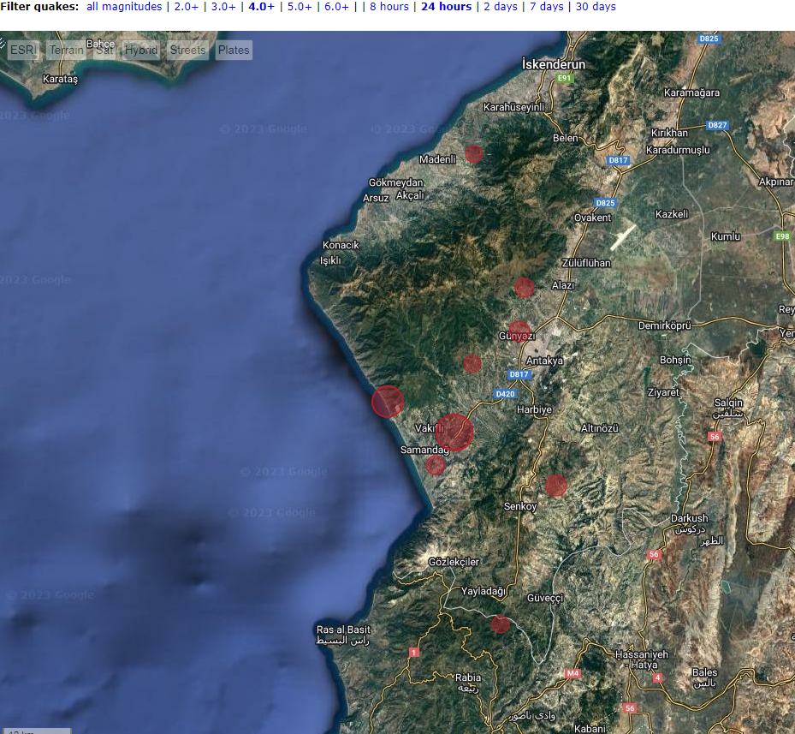Screen dimensions: 795x734
Task: Show quakes from past 8 hours
Action: click(x=389, y=7)
